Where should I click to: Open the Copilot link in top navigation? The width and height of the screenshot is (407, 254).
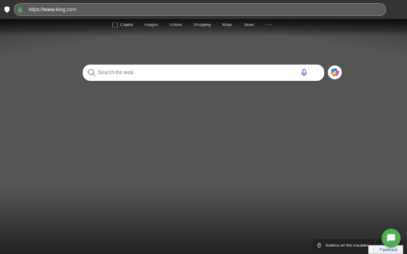click(x=127, y=25)
